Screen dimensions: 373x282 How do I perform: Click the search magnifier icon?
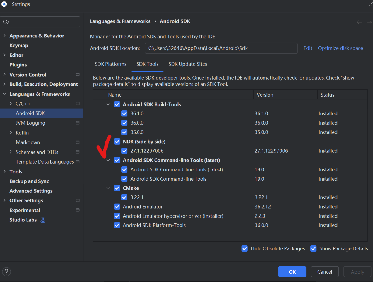coord(6,22)
